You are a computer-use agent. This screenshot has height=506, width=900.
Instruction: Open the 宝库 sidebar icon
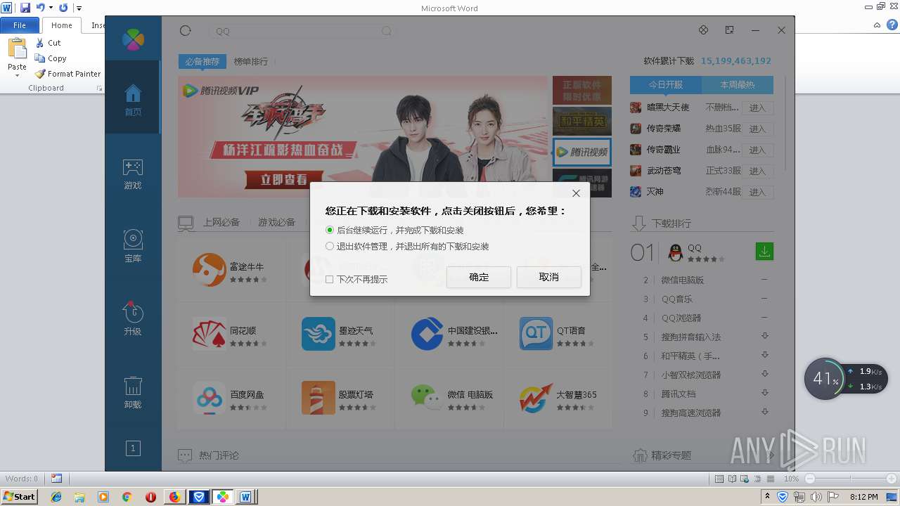(x=133, y=247)
